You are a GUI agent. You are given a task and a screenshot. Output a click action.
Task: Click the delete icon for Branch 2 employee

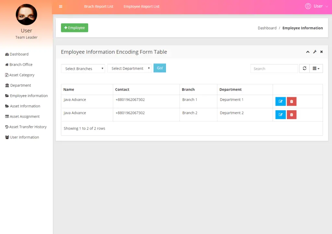(x=291, y=114)
